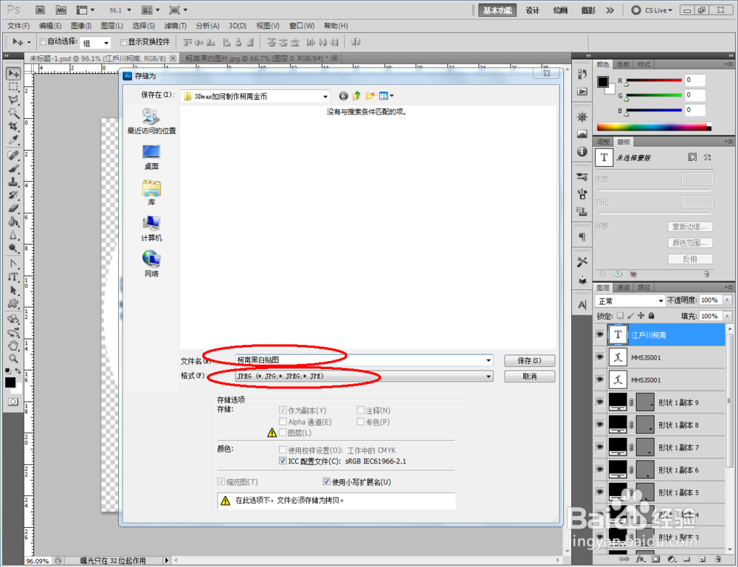Uncheck the ICC 配置文件(C) checkbox
The image size is (738, 567).
tap(283, 461)
